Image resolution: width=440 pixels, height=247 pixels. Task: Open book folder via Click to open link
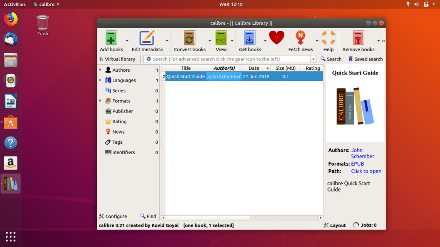[366, 171]
